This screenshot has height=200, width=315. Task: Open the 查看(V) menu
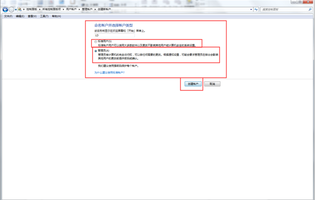[x=32, y=16]
